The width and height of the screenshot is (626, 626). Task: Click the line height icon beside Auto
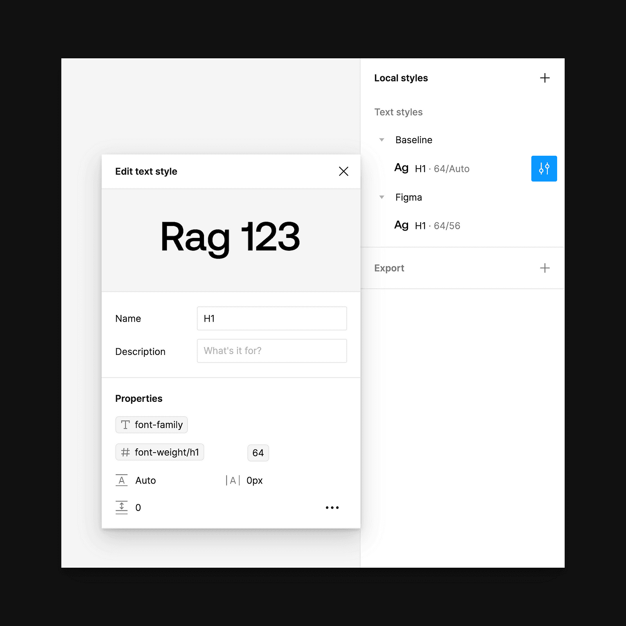point(122,480)
